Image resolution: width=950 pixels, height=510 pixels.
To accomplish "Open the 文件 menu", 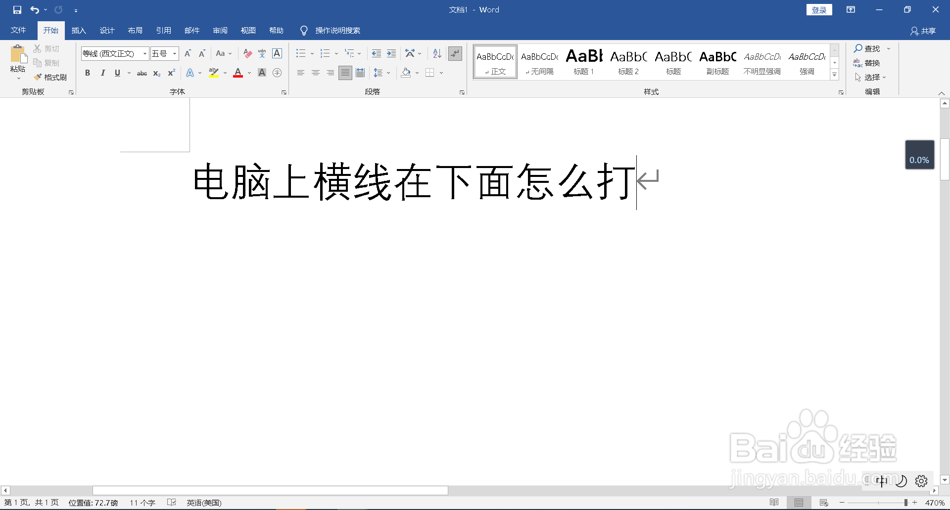I will (18, 30).
